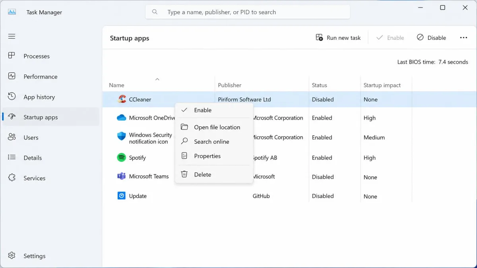Click the search magnifier icon

155,12
